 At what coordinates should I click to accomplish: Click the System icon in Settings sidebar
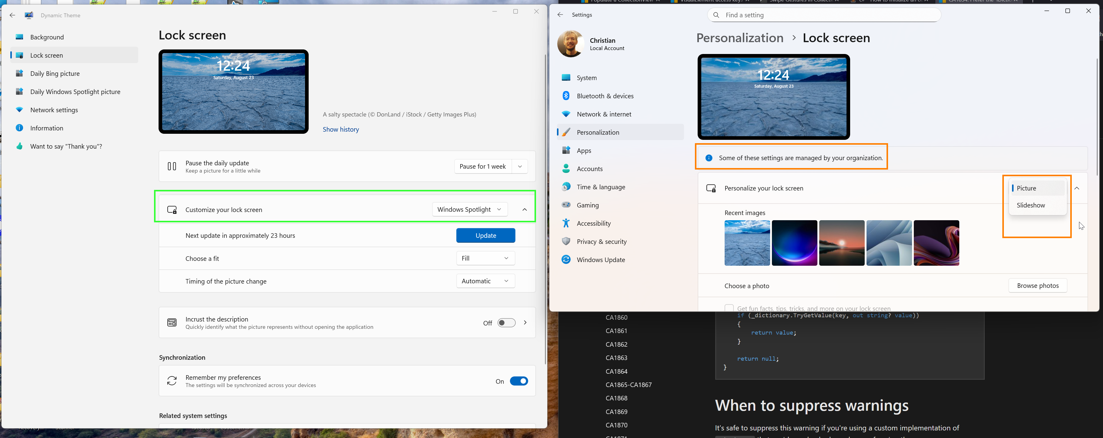point(566,78)
